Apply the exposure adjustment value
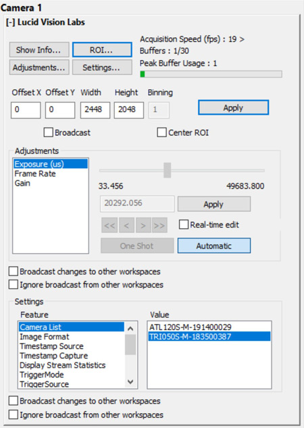The image size is (304, 428). pos(214,204)
